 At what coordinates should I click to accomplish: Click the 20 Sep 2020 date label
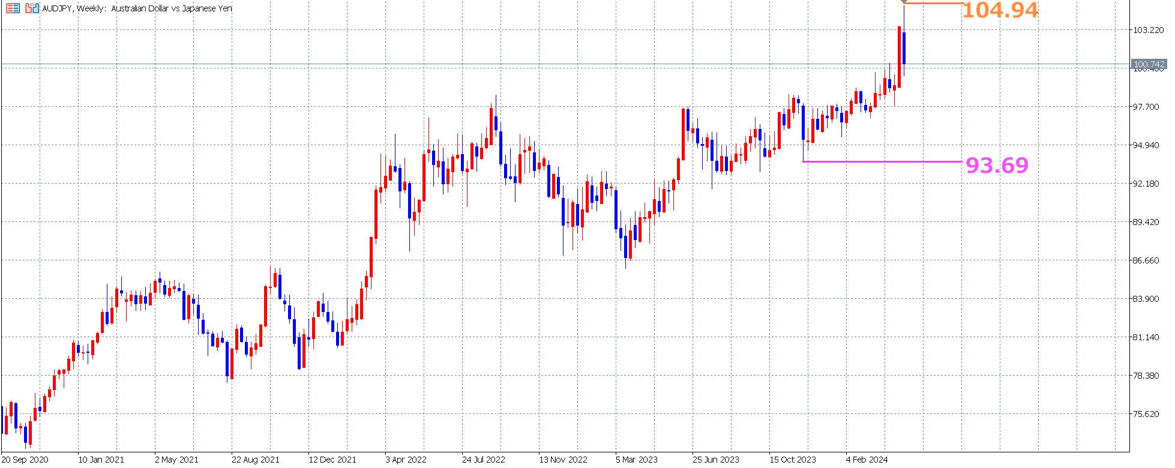[x=25, y=460]
